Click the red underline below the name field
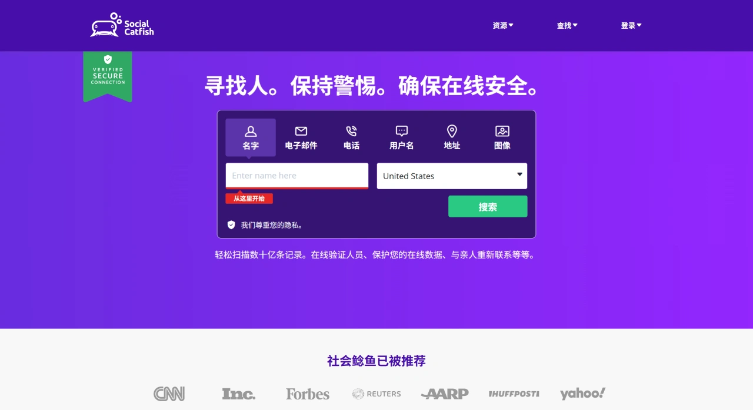Screen dimensions: 753x410 (x=296, y=187)
